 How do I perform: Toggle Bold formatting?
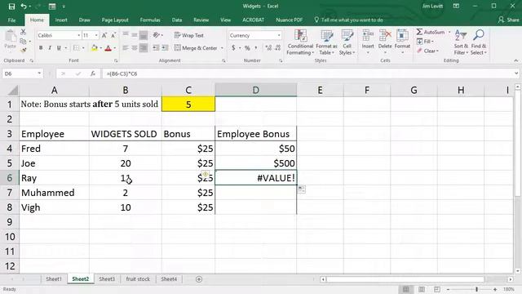tap(41, 48)
